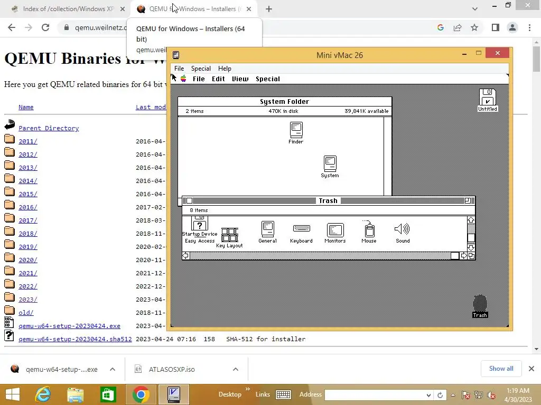Launch Internet Explorer from taskbar

[x=43, y=394]
